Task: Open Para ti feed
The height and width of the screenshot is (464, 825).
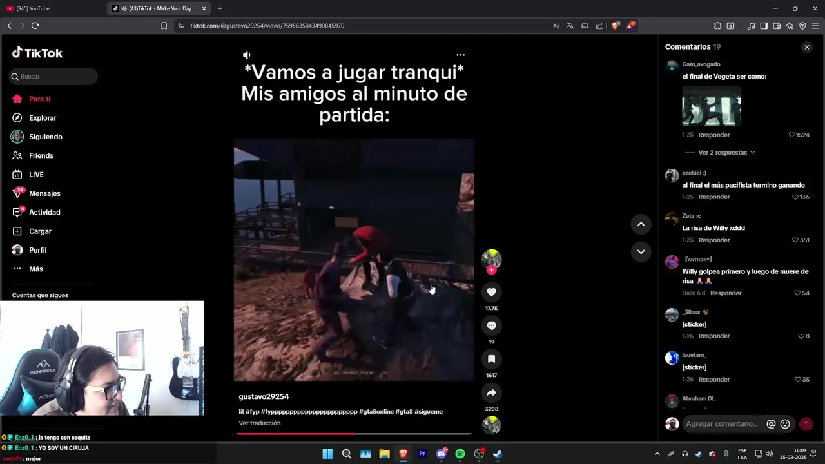Action: tap(31, 99)
